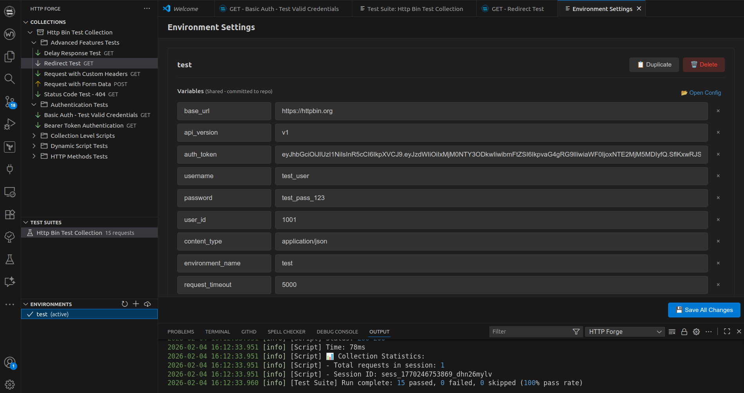Click the Save All Changes button
The width and height of the screenshot is (744, 393).
(x=704, y=310)
